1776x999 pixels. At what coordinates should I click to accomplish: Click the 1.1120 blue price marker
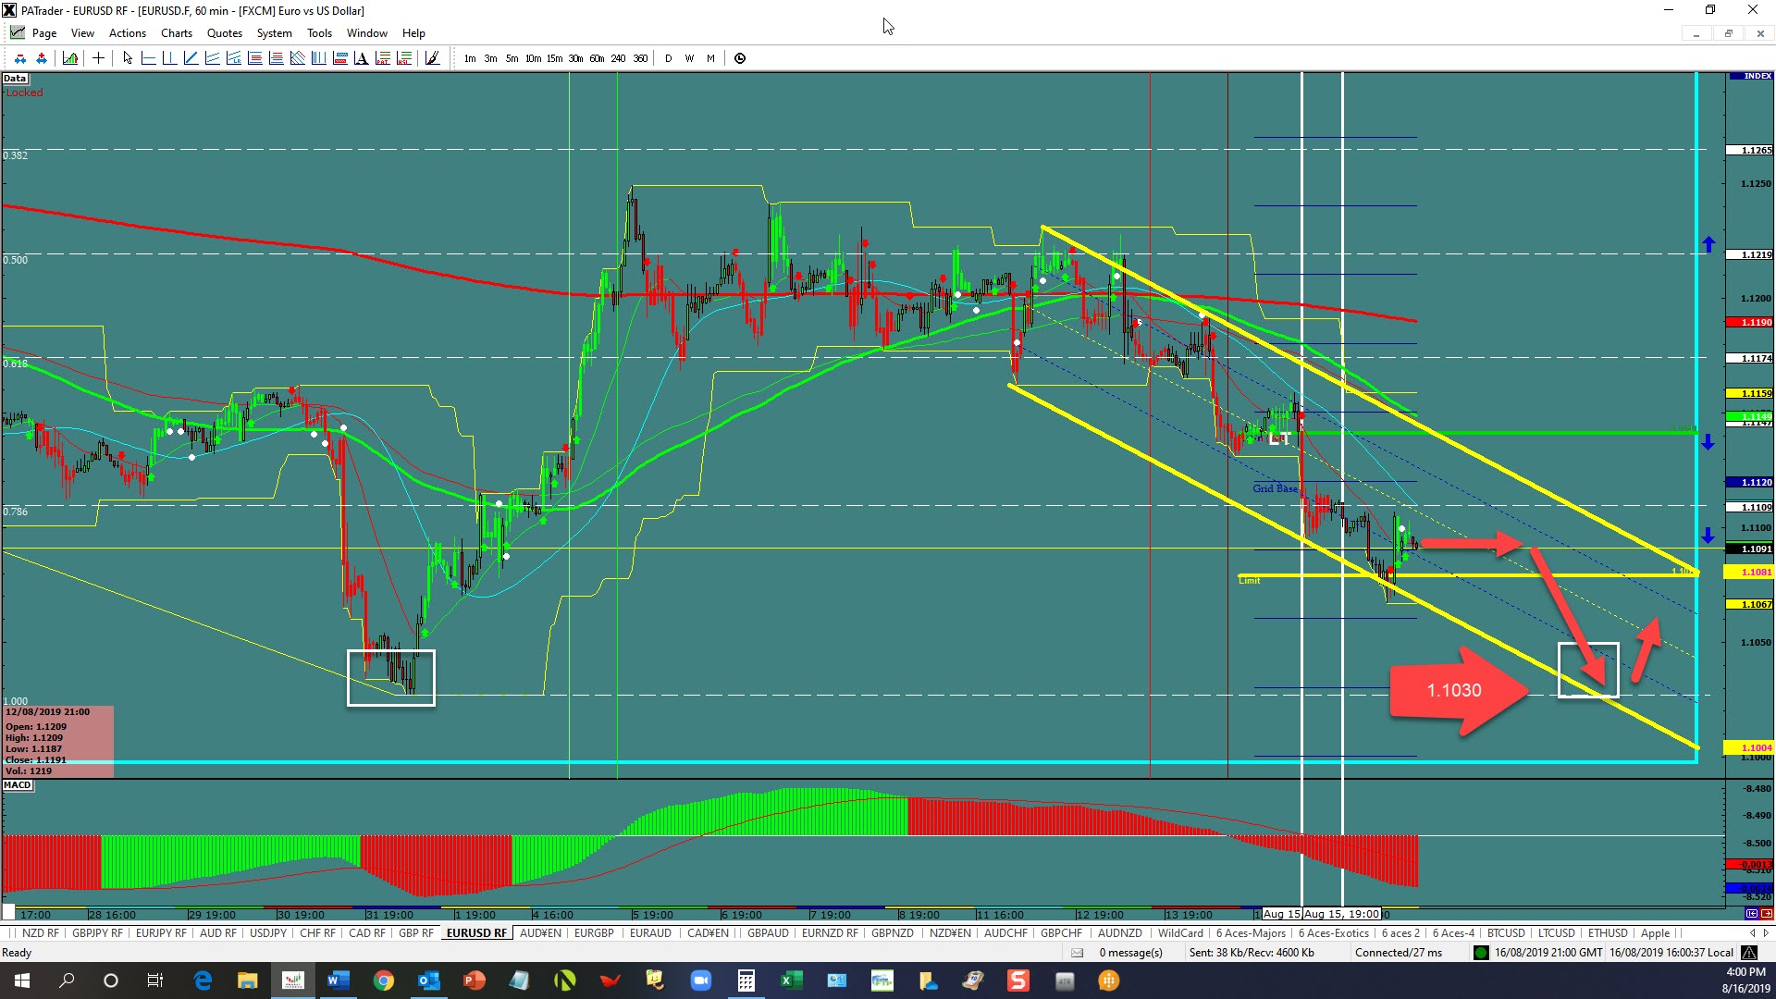[x=1750, y=483]
